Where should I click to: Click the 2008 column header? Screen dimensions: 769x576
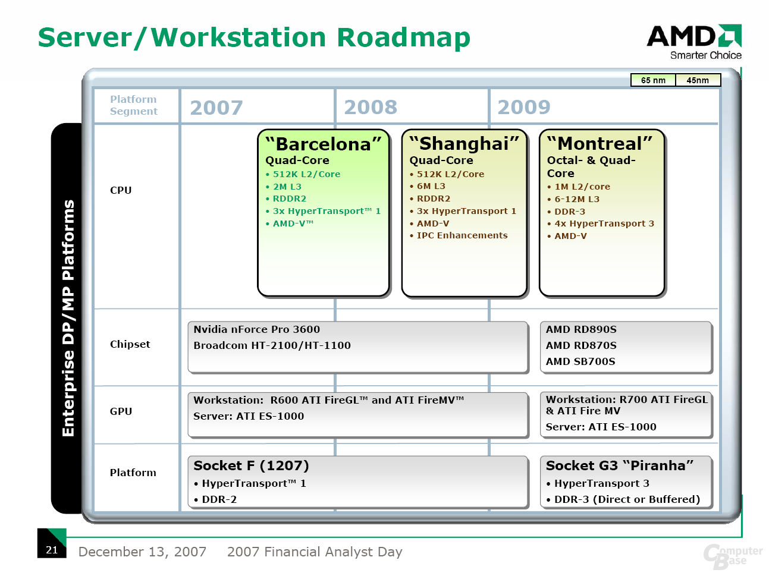tap(371, 107)
